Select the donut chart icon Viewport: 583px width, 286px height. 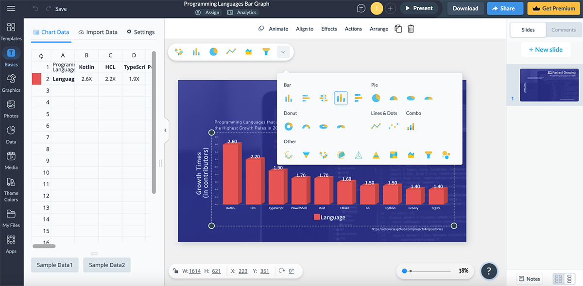point(288,127)
